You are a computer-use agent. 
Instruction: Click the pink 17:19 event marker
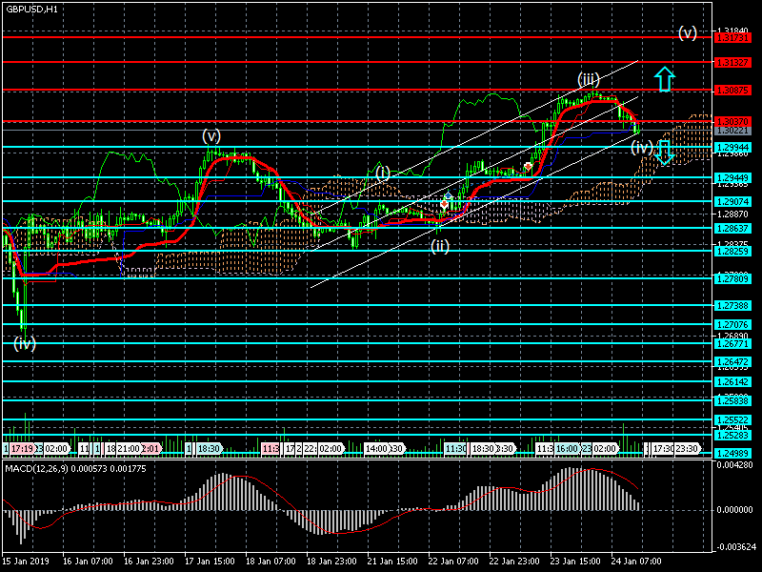[23, 448]
